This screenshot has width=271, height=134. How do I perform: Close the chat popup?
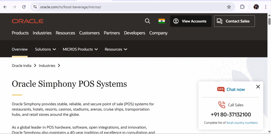pyautogui.click(x=258, y=87)
